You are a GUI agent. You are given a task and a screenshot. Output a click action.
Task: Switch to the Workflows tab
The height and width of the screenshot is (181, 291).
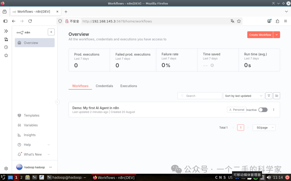tap(80, 86)
